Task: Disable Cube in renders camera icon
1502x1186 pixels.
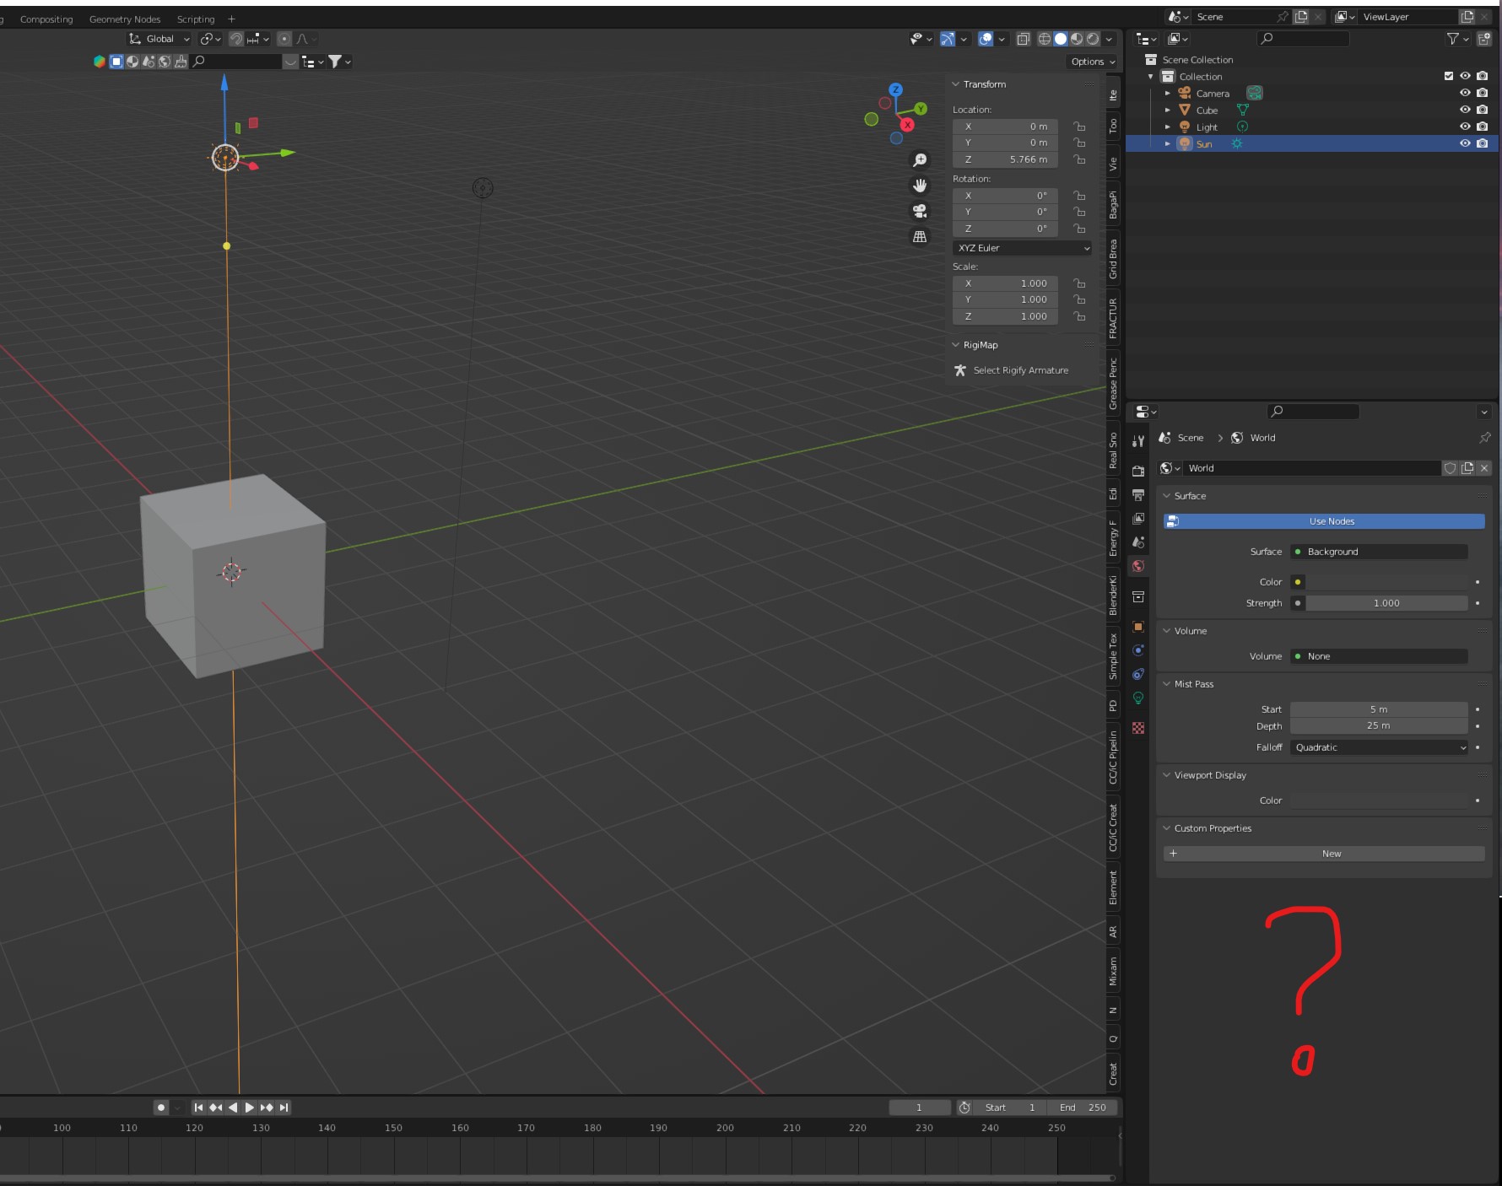Action: 1482,110
